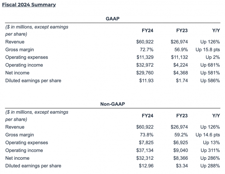Click Non-GAAP FY23 net income $8,366
Viewport: 225px width, 174px height.
180,158
